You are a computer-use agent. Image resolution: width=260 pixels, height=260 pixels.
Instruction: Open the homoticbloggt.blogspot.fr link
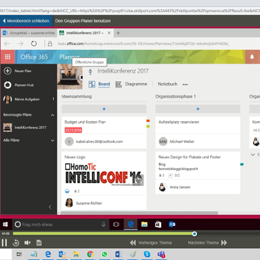pyautogui.click(x=178, y=169)
